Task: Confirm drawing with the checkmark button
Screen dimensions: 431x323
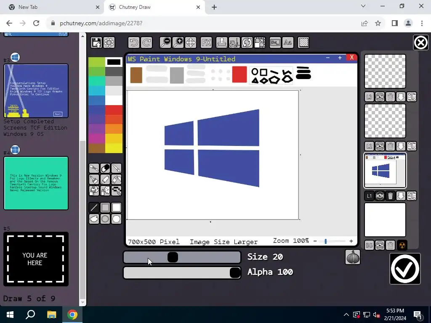Action: [405, 269]
